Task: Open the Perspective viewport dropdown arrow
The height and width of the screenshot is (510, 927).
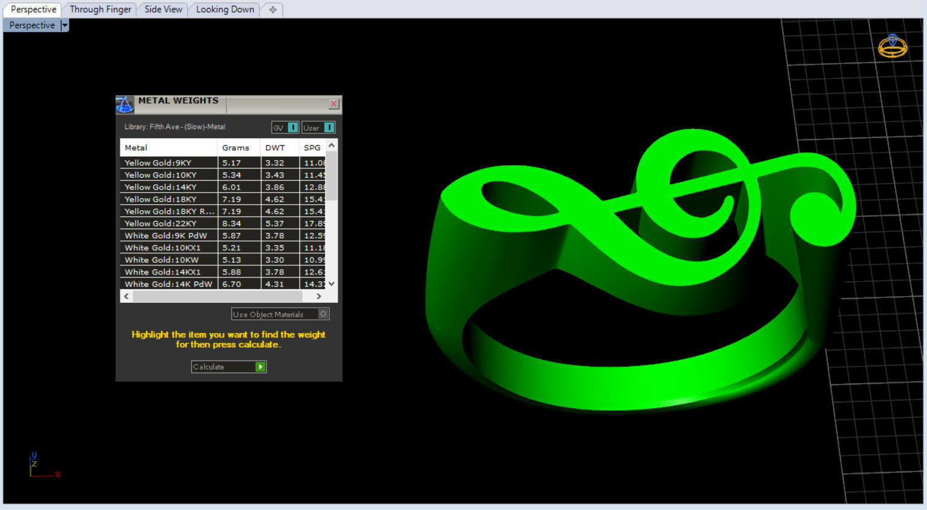Action: (x=65, y=25)
